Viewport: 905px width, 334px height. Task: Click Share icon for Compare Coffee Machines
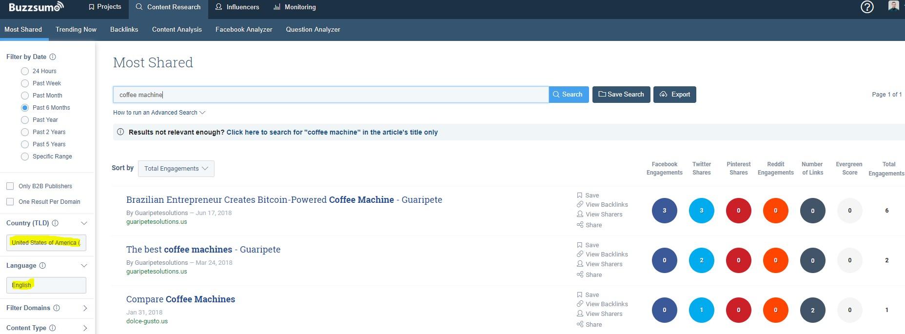pos(580,325)
